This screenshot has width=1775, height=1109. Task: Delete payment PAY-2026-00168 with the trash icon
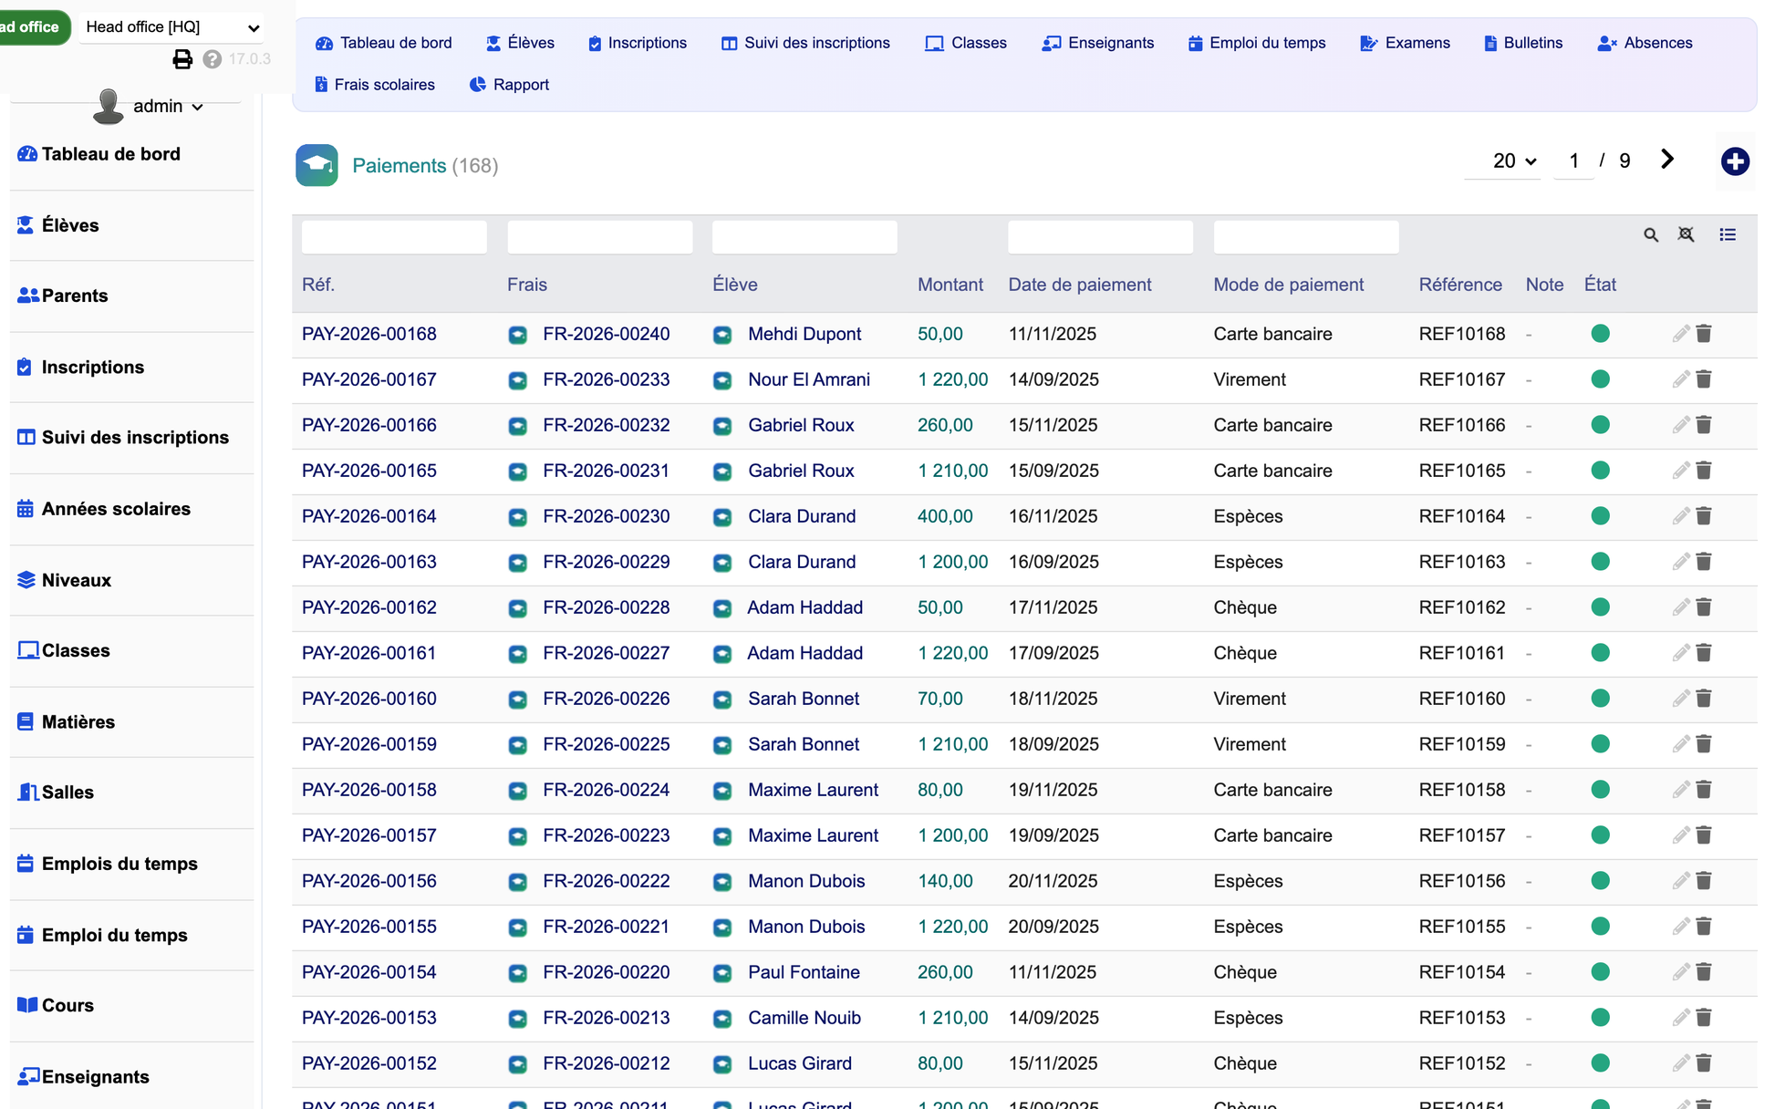tap(1704, 334)
